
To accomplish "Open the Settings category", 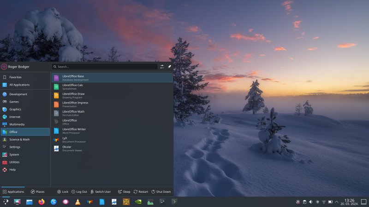I will coord(25,147).
